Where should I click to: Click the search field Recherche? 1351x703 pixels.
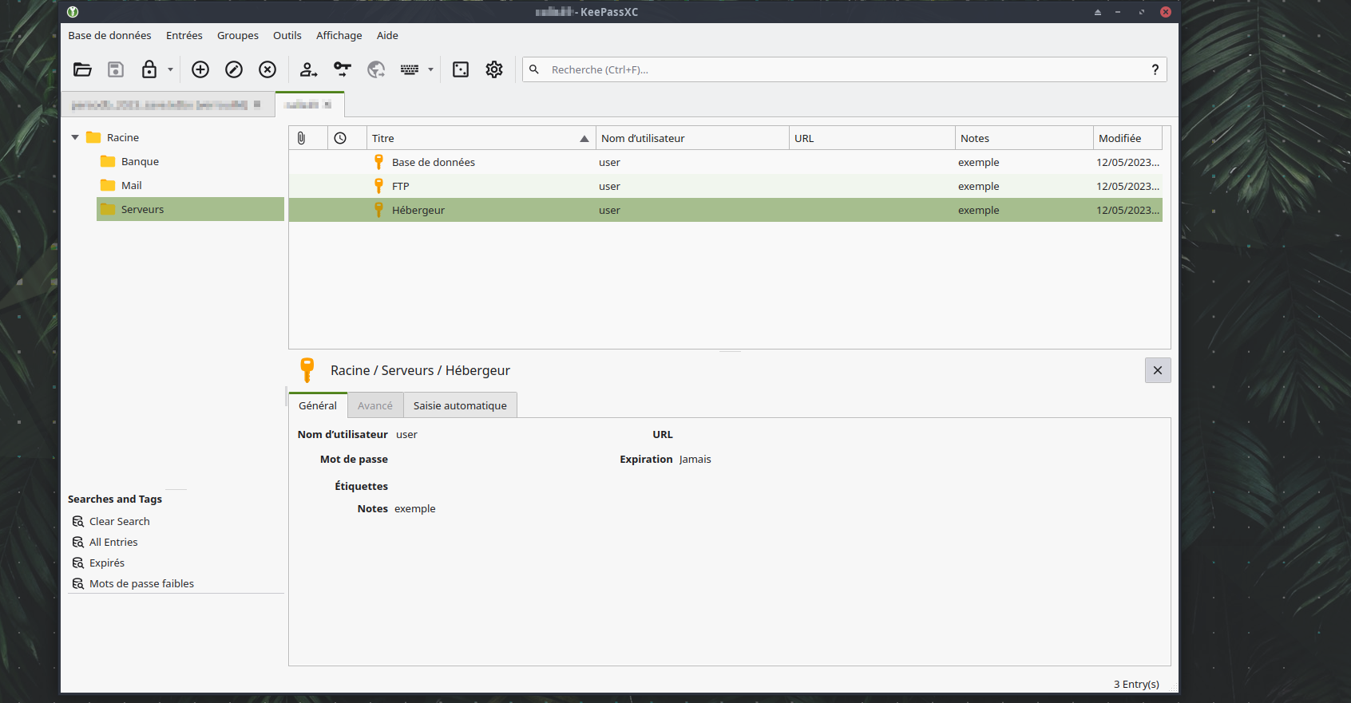[x=838, y=69]
